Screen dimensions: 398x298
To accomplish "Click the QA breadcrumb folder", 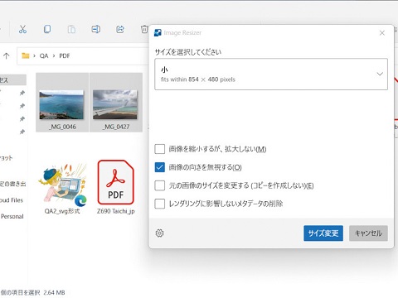I will pyautogui.click(x=44, y=56).
